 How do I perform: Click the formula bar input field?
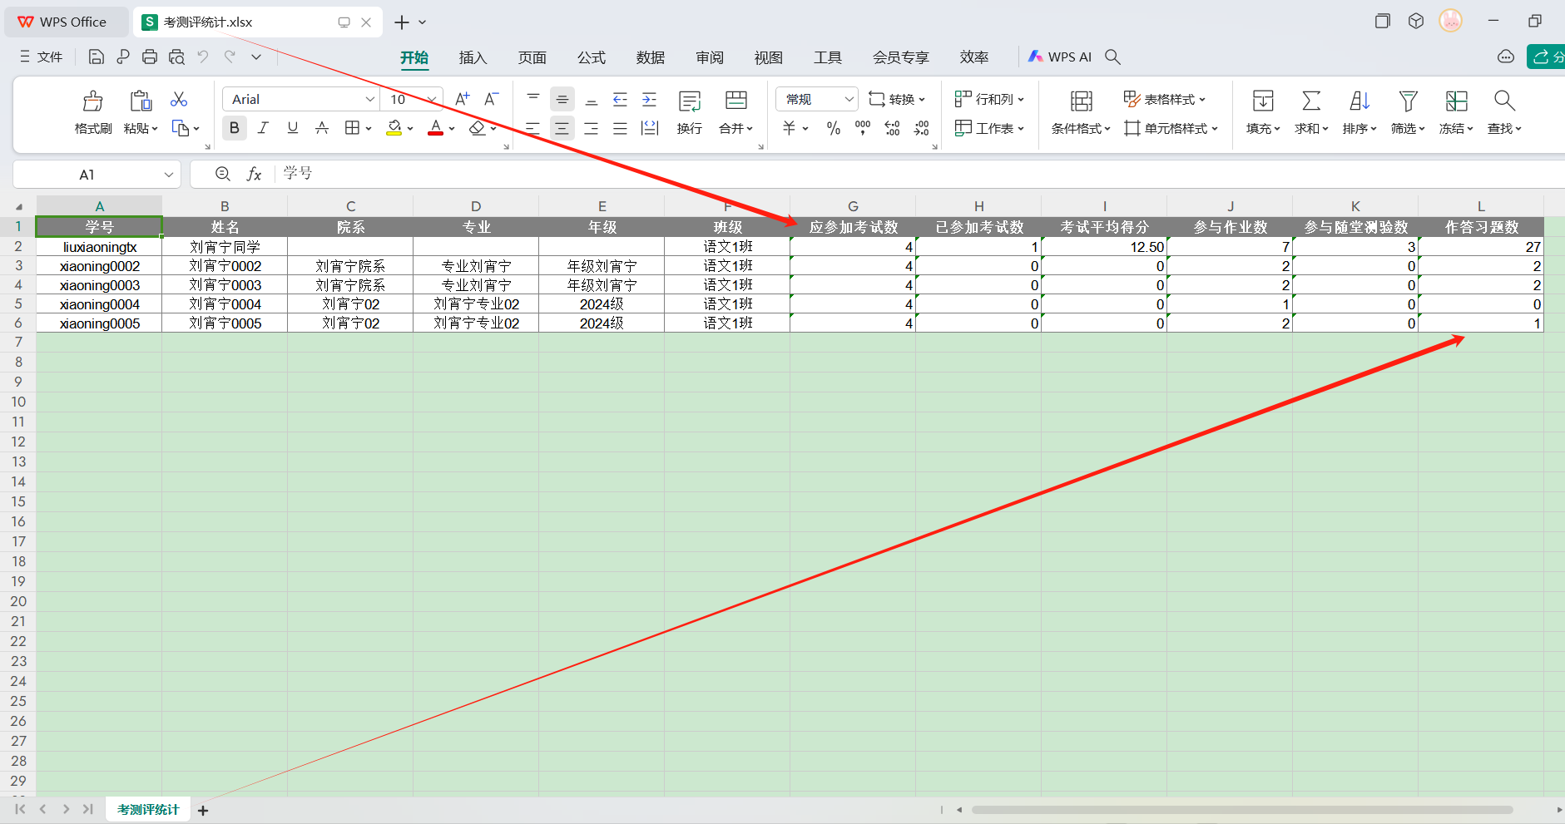click(x=832, y=174)
